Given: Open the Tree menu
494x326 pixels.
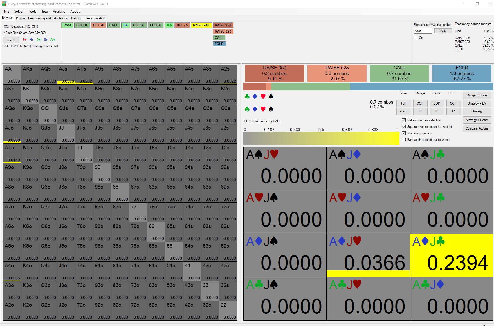Looking at the screenshot, I should click(x=44, y=12).
